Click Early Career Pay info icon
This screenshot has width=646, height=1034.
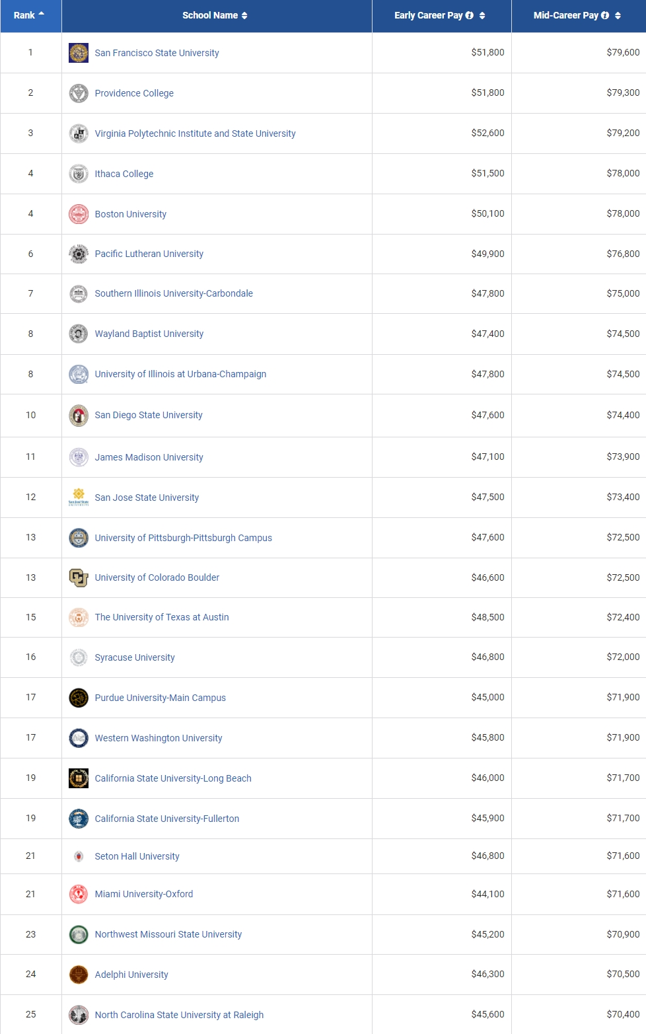[470, 15]
